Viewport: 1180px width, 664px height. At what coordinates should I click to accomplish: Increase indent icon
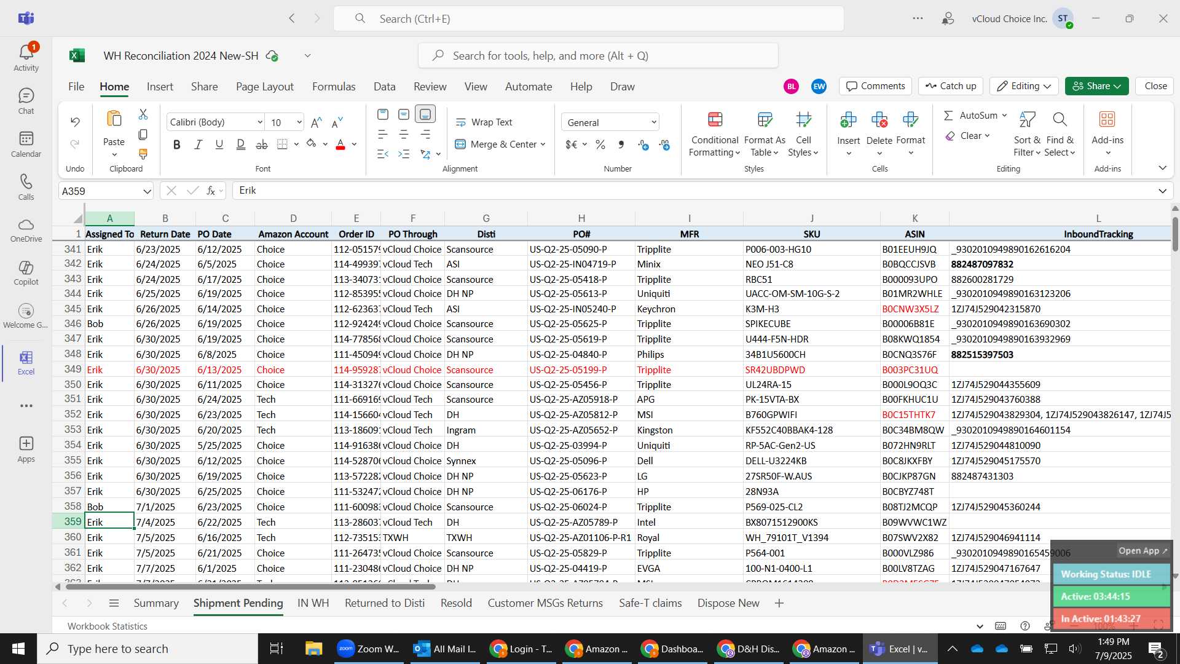point(404,154)
